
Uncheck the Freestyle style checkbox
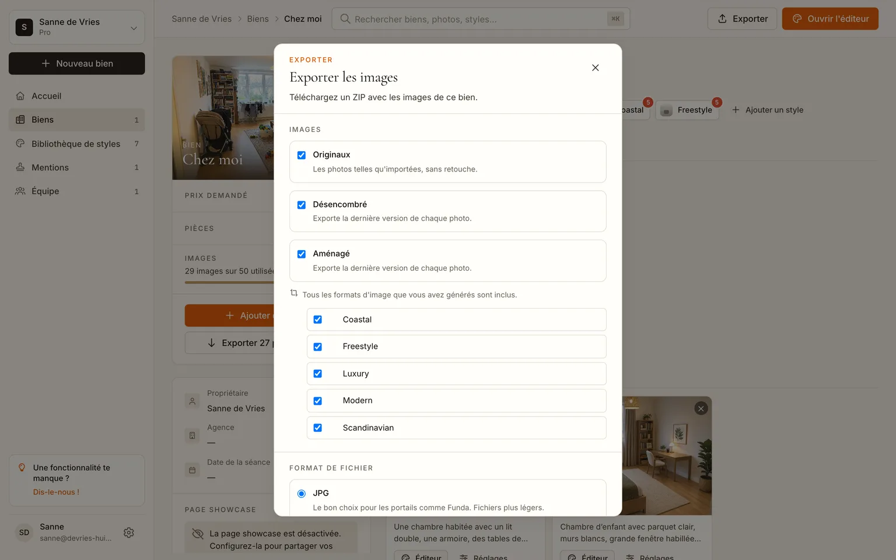coord(318,347)
